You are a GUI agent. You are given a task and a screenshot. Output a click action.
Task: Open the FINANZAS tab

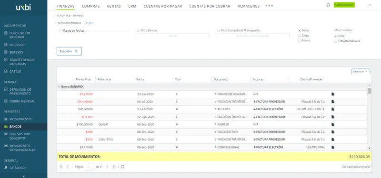click(x=65, y=6)
